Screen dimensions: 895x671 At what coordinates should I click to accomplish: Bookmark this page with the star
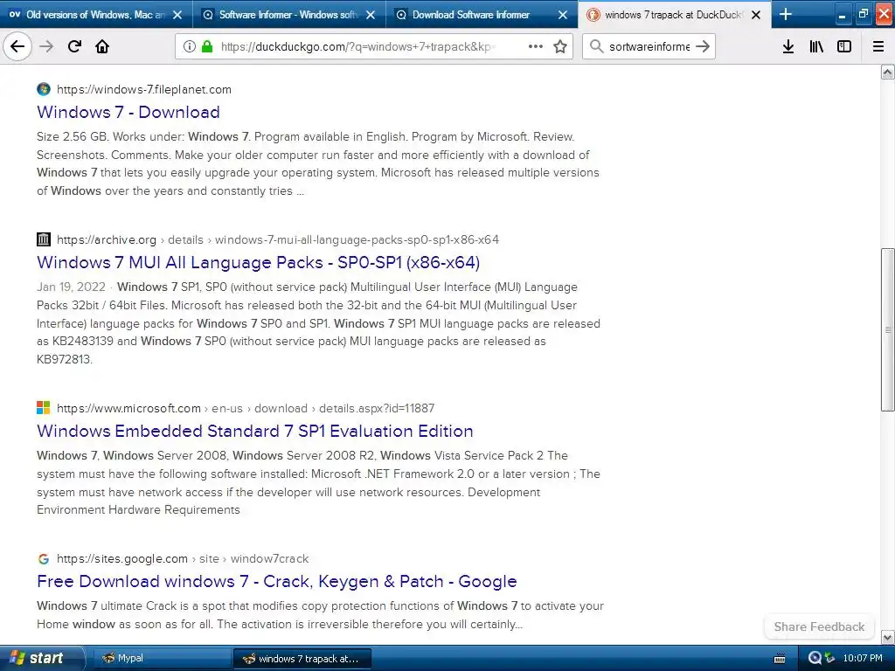(560, 46)
